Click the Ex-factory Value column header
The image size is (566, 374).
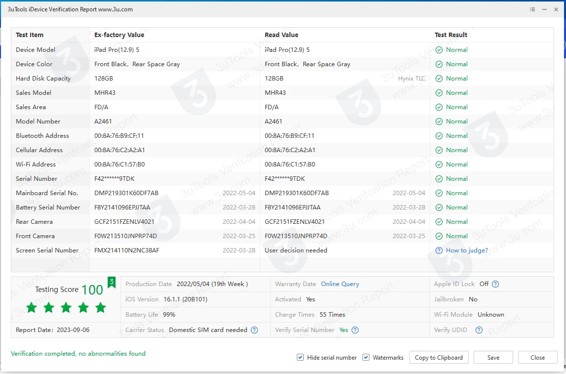tap(119, 35)
